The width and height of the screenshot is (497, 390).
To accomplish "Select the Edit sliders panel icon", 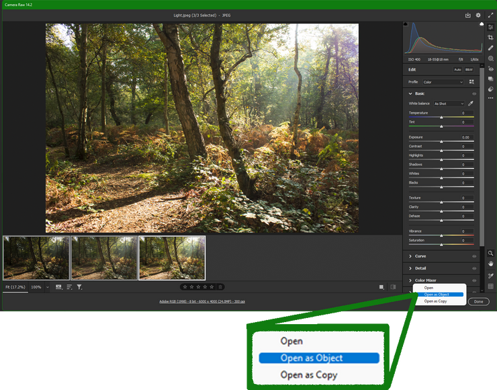I will pos(491,28).
